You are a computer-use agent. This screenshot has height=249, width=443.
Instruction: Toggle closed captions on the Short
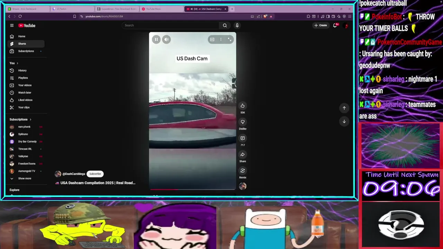coord(212,39)
